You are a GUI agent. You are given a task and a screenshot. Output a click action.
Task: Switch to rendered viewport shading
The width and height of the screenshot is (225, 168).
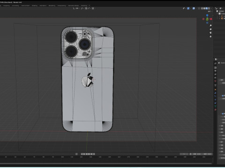(x=209, y=8)
